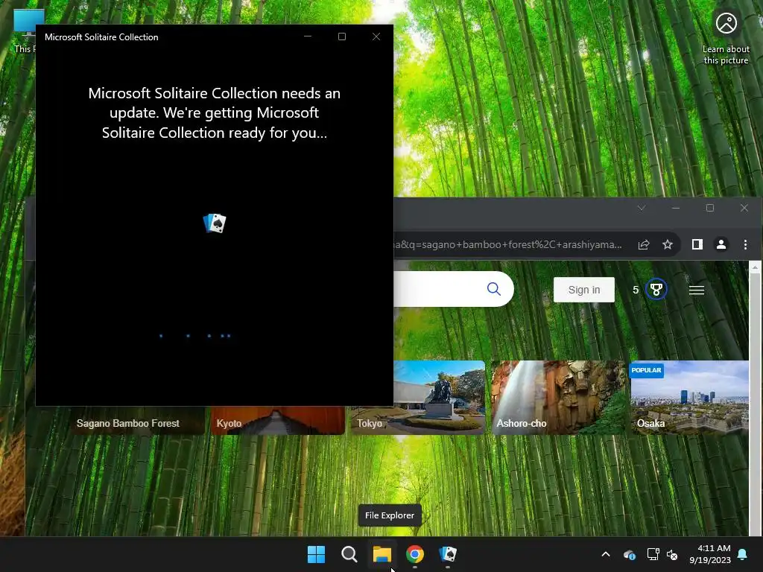
Task: Open OneDrive cloud tray icon
Action: click(x=629, y=554)
